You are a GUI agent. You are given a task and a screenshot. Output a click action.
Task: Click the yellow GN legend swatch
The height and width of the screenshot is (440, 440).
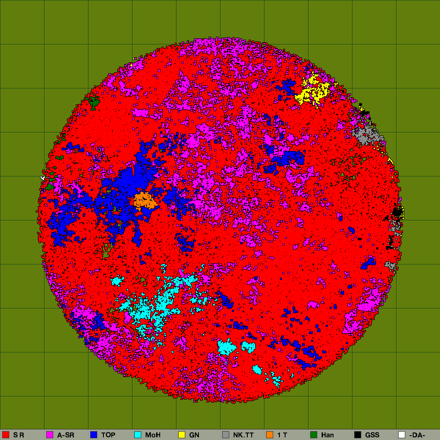(182, 435)
